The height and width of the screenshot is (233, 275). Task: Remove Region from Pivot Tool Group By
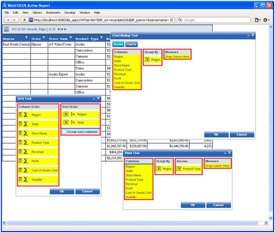pos(159,169)
